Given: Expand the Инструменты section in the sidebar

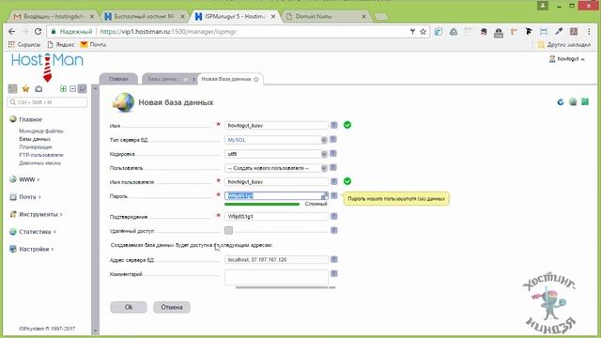Looking at the screenshot, I should (36, 214).
